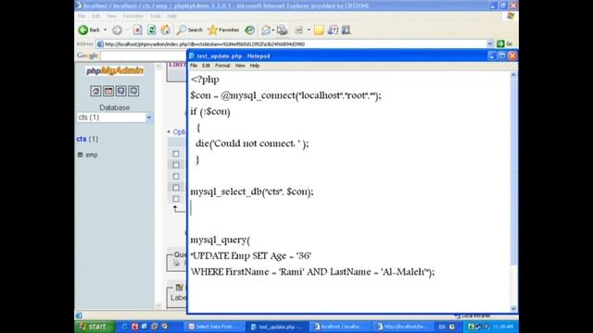
Task: Go to IE Home page icon
Action: (x=165, y=30)
